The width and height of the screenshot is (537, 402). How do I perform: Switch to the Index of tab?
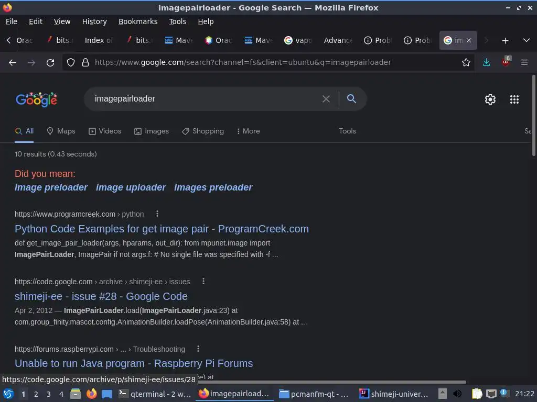pyautogui.click(x=99, y=40)
